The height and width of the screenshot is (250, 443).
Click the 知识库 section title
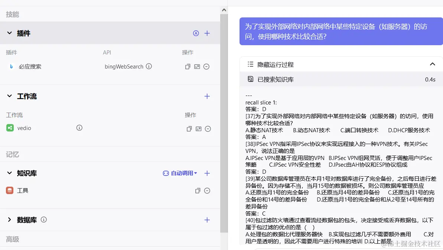pos(27,173)
